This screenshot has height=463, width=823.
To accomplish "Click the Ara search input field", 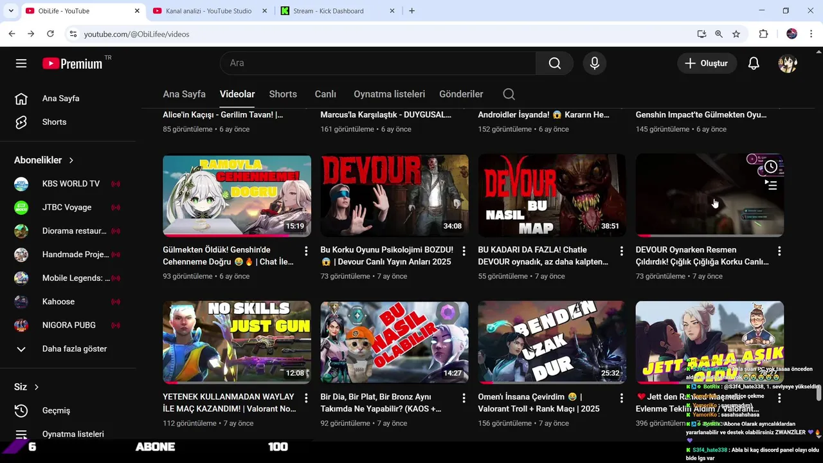I will pyautogui.click(x=378, y=63).
